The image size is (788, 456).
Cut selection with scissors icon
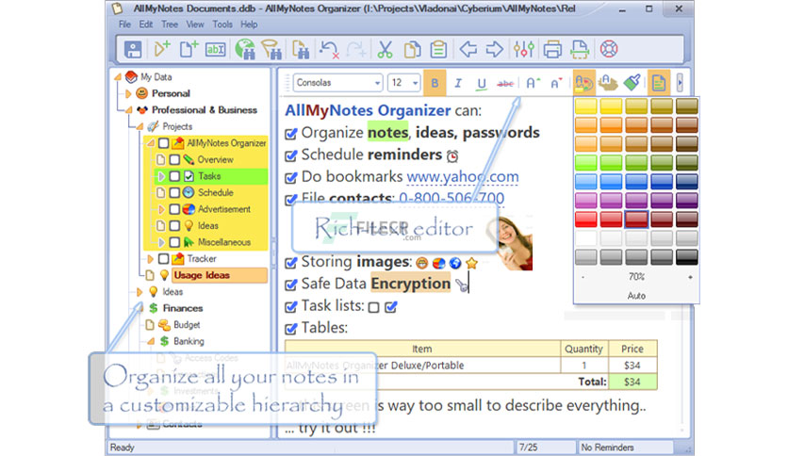385,49
